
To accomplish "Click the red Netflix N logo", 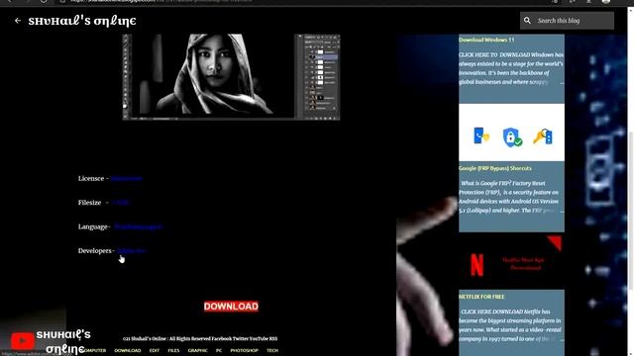I will (x=477, y=264).
